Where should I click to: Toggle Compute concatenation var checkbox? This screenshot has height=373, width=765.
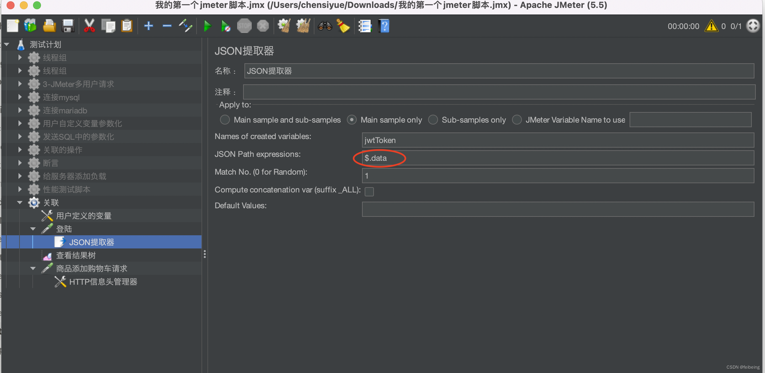coord(369,191)
